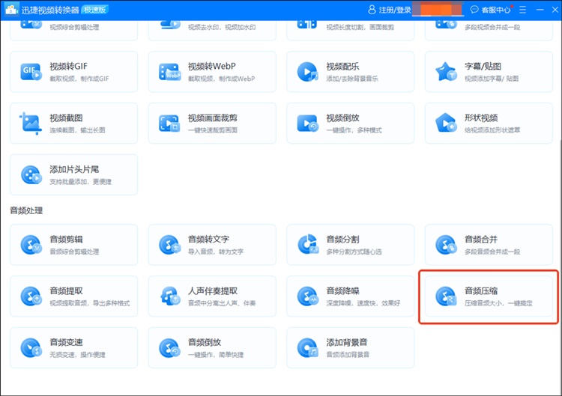Click text 添加/去除背景音乐

pos(352,79)
